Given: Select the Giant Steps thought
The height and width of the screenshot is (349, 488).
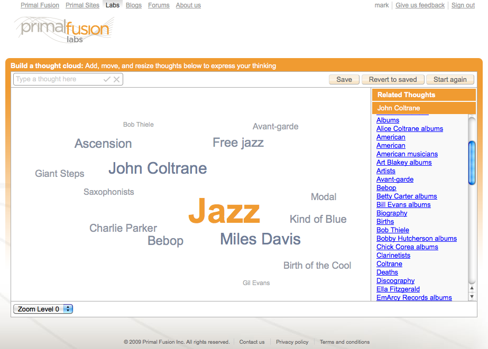Looking at the screenshot, I should point(59,173).
